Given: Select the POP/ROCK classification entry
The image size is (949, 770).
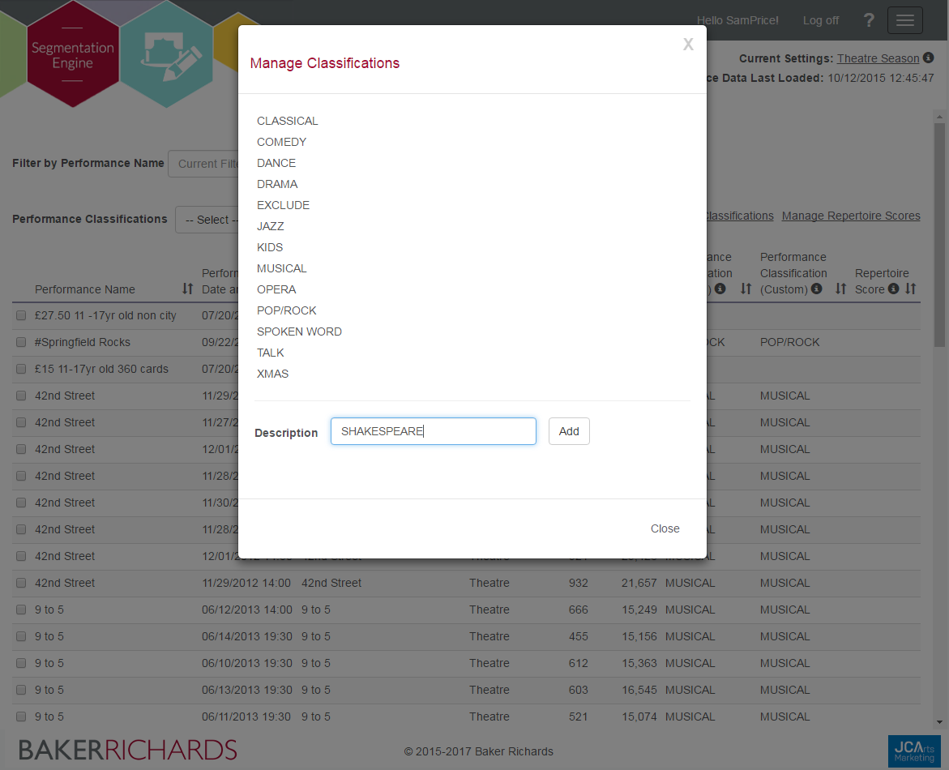Looking at the screenshot, I should (x=286, y=310).
